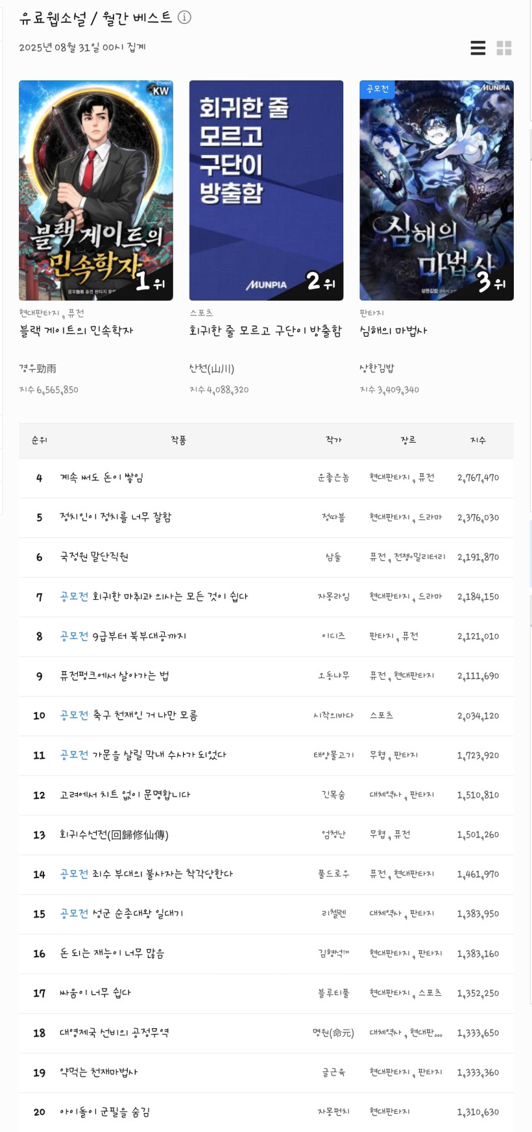Click 공모전 tag on rank 7 row
The height and width of the screenshot is (1132, 532).
74,597
